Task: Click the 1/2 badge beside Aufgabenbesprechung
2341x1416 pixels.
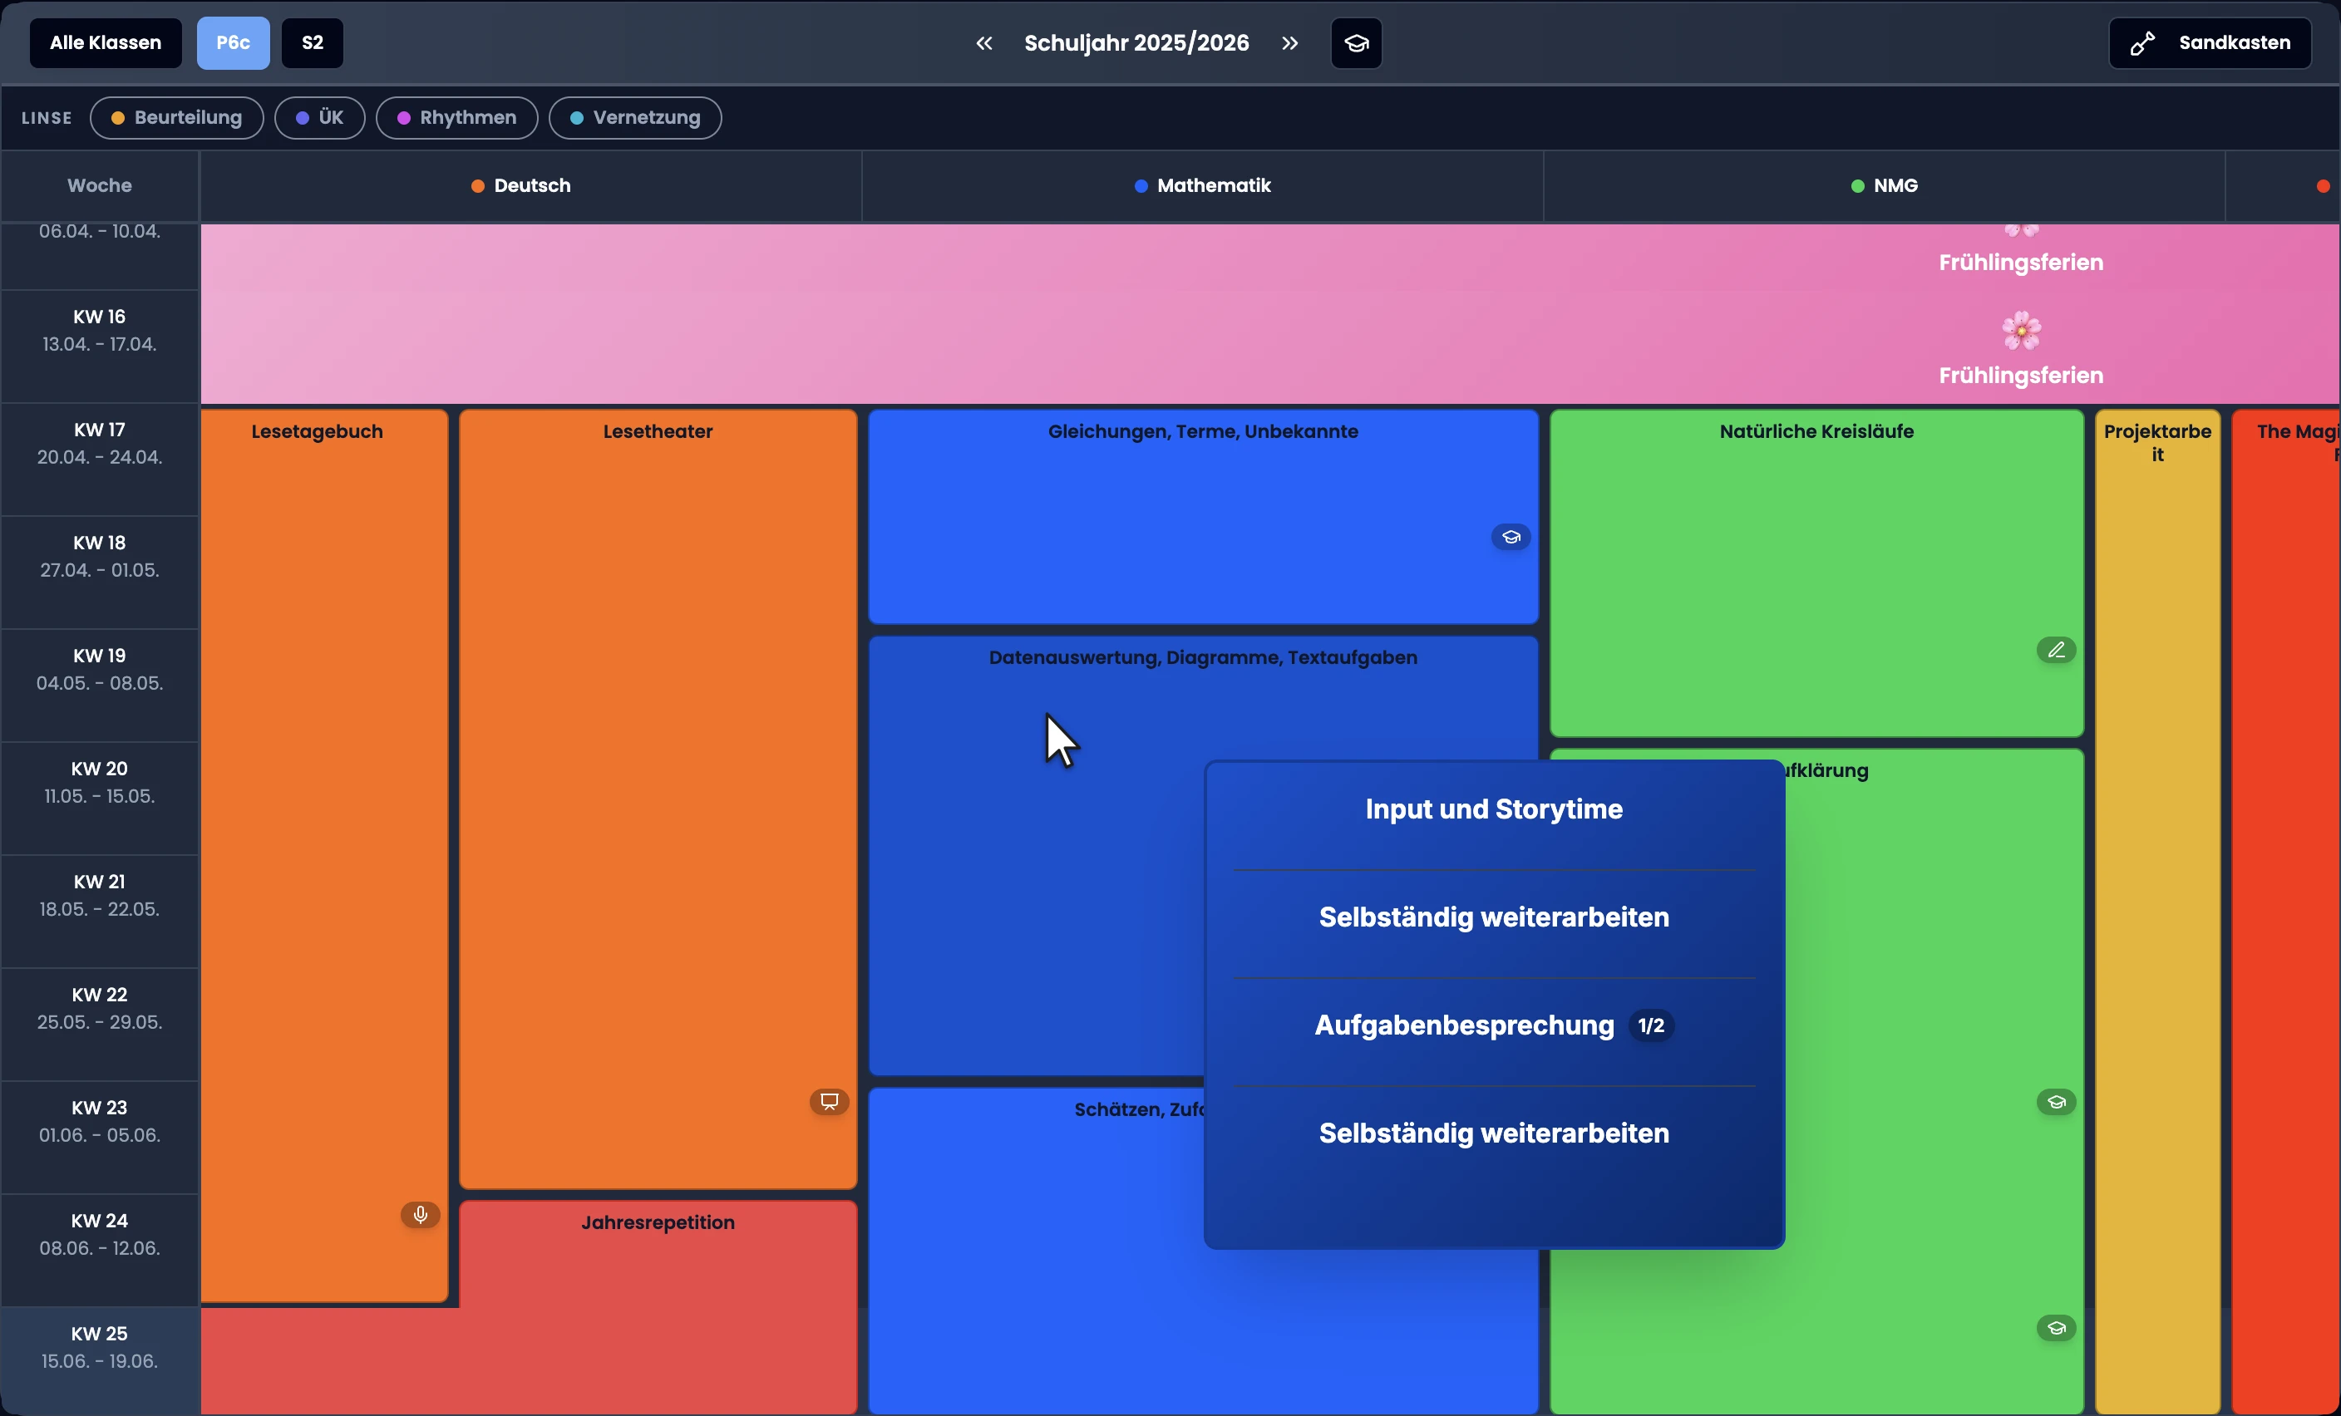Action: 1651,1025
